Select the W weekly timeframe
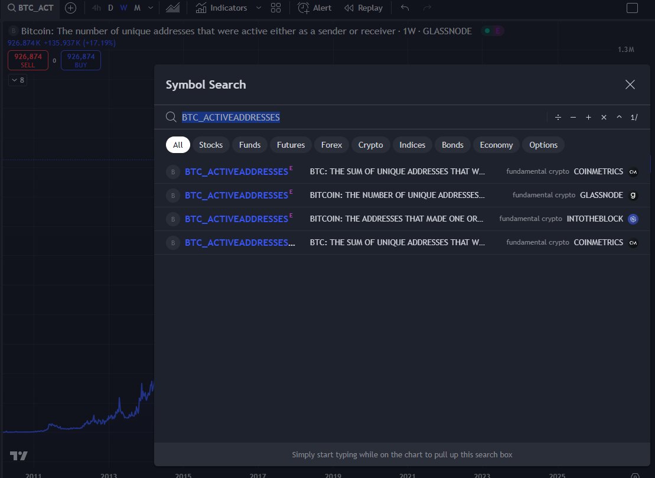This screenshot has width=655, height=478. coord(123,8)
